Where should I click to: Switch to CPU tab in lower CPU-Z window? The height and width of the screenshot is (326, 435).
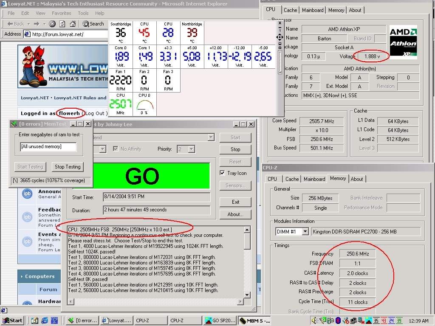(272, 179)
